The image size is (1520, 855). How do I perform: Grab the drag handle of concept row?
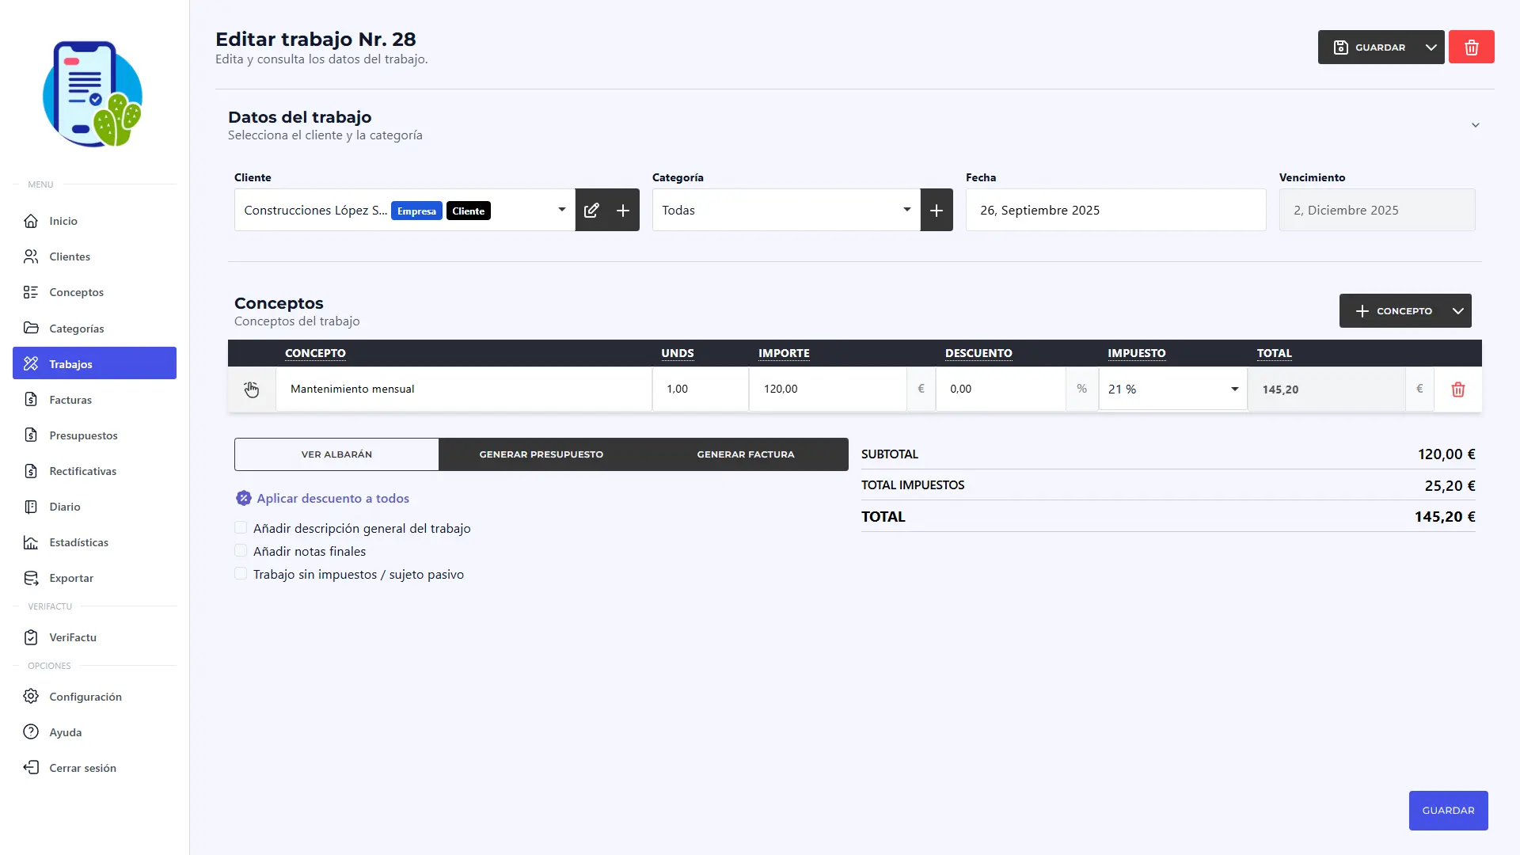tap(251, 389)
